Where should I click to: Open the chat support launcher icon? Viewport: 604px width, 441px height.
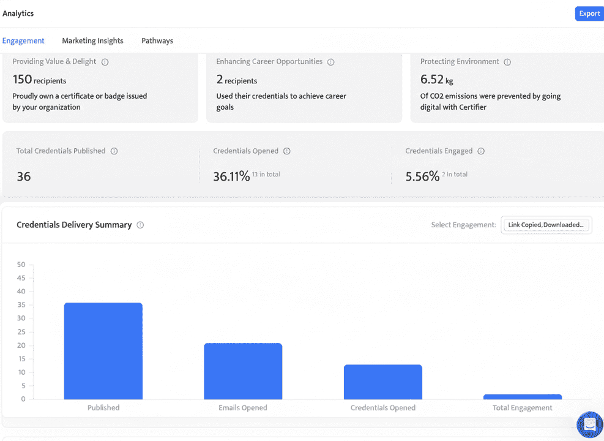pyautogui.click(x=589, y=424)
